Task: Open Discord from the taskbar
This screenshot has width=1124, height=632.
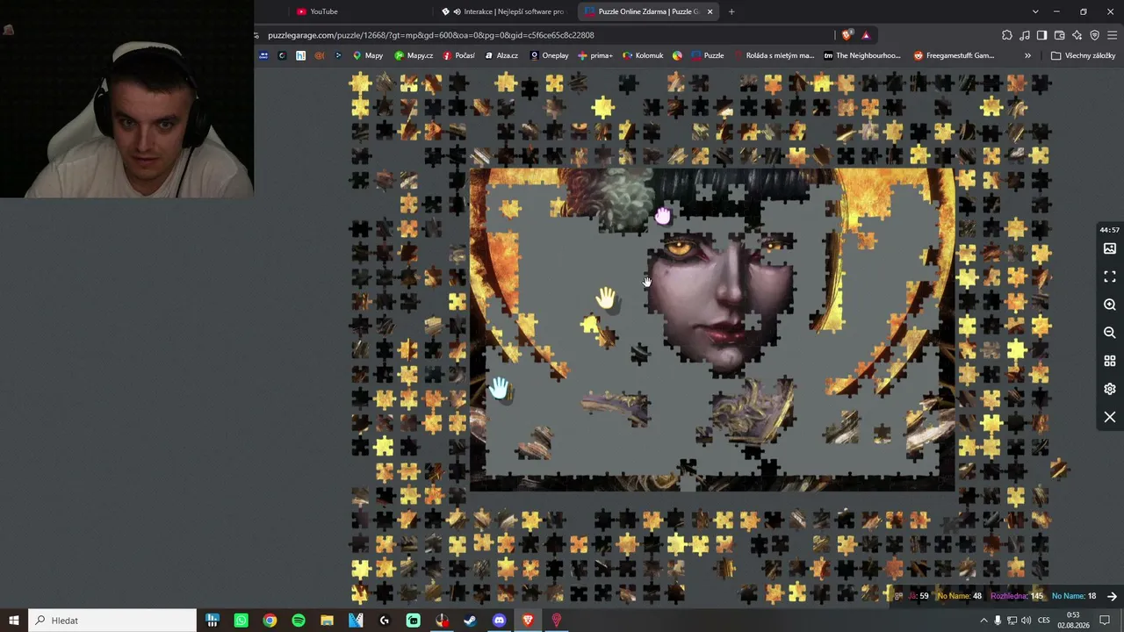Action: [500, 621]
